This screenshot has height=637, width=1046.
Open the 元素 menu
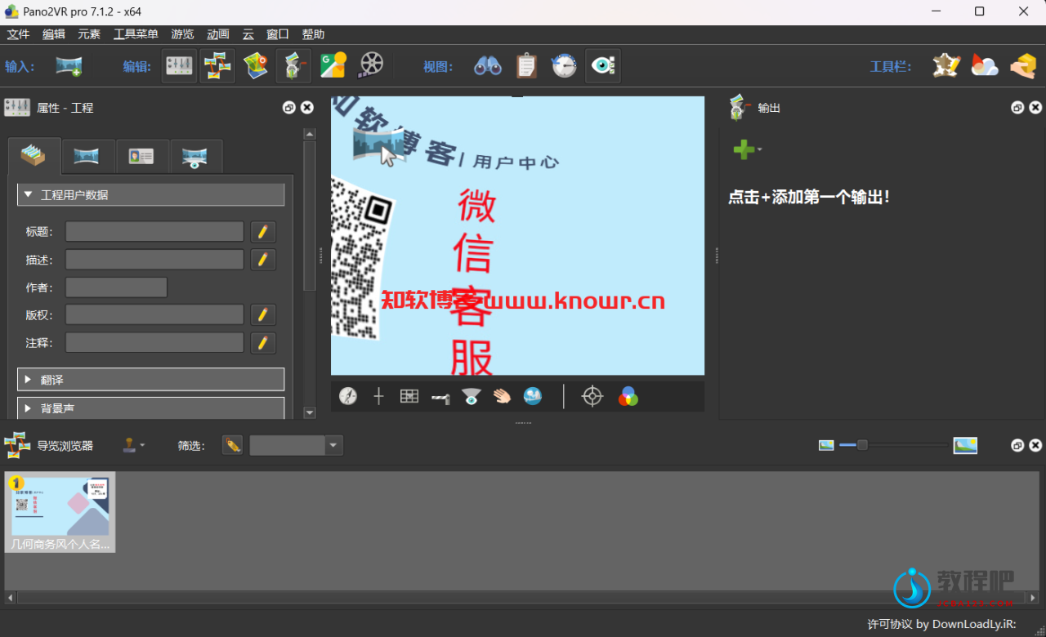(89, 34)
